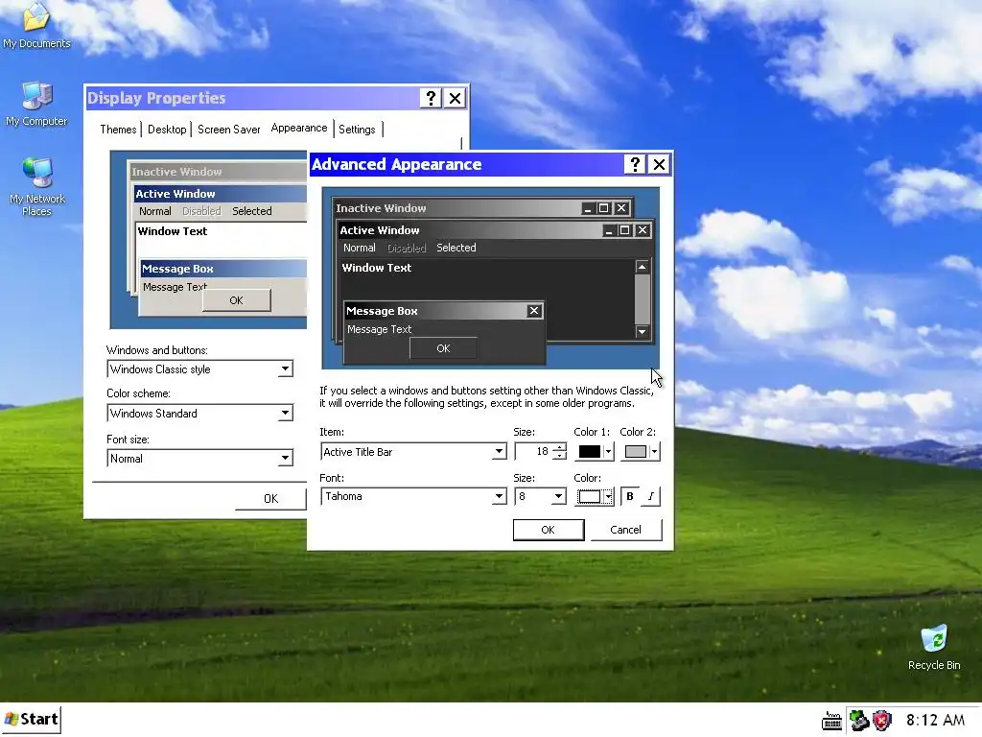The width and height of the screenshot is (982, 737).
Task: Click Message Text in the Advanced preview
Action: point(379,329)
